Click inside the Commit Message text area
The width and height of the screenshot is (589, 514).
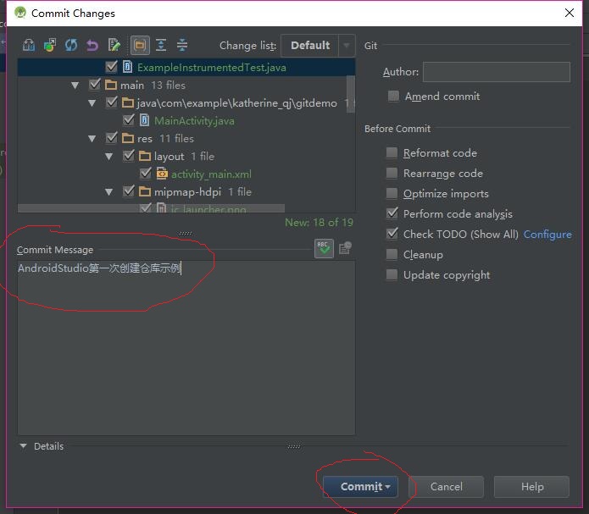tap(186, 348)
